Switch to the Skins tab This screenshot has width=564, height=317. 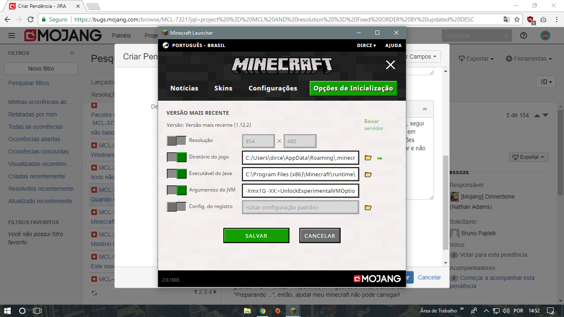[223, 88]
